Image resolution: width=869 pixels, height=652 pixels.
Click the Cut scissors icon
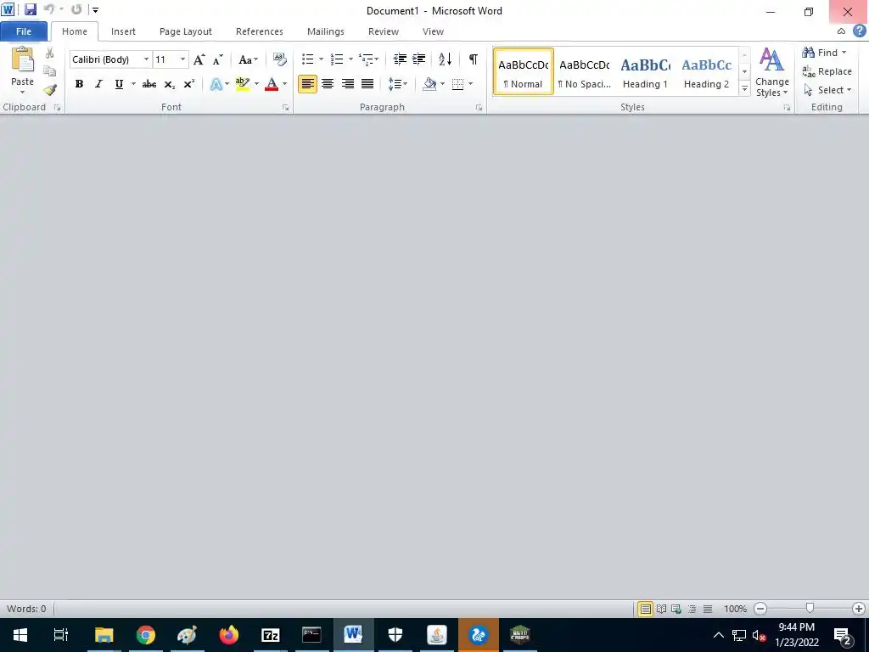click(49, 53)
